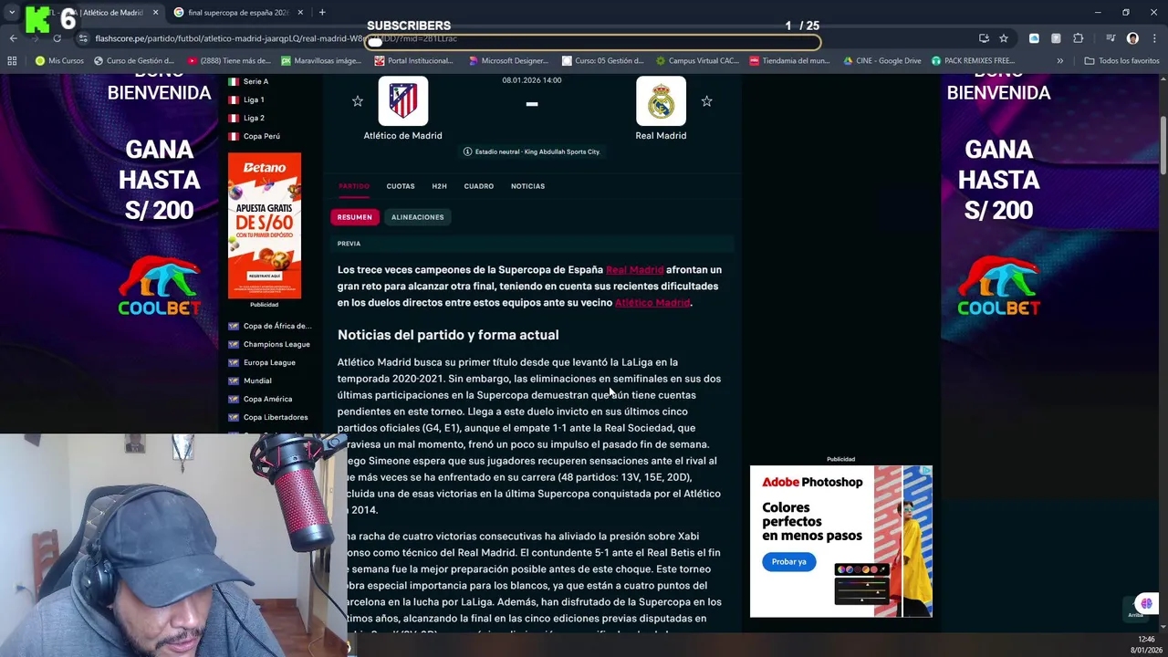Open Serie A in the league sidebar

coord(255,81)
